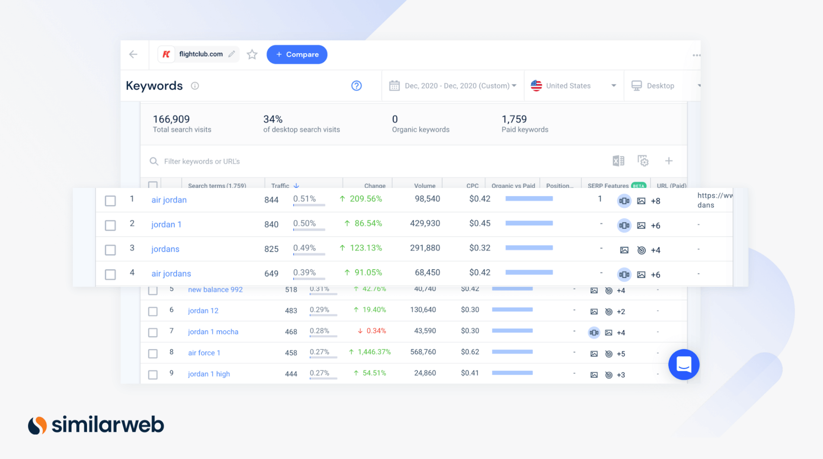Open the air force 1 keyword link
Screen dimensions: 823x459
coord(204,352)
